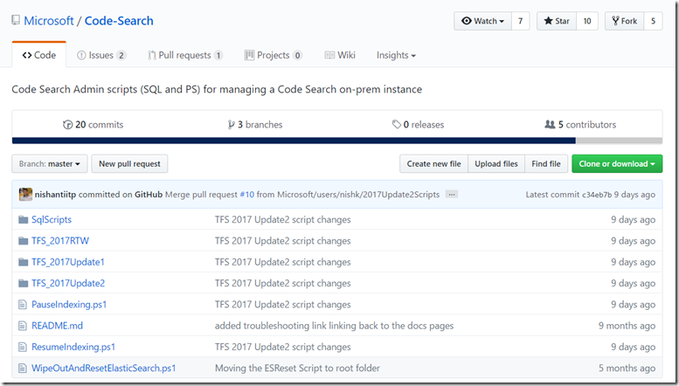Click the releases tag icon
The image size is (679, 386).
point(396,125)
